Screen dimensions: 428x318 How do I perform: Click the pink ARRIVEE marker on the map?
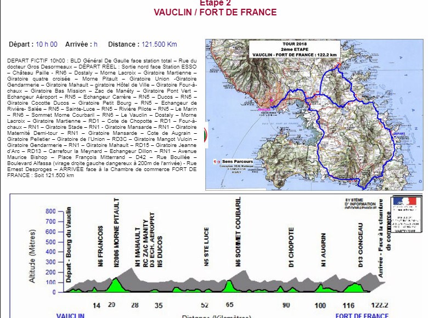[264, 110]
